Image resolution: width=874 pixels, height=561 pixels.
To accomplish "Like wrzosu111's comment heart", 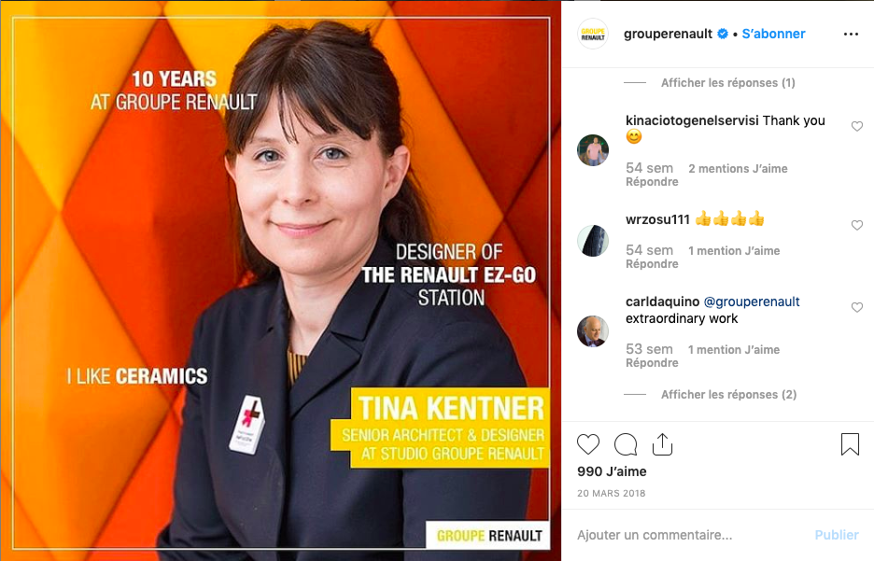I will [x=857, y=225].
